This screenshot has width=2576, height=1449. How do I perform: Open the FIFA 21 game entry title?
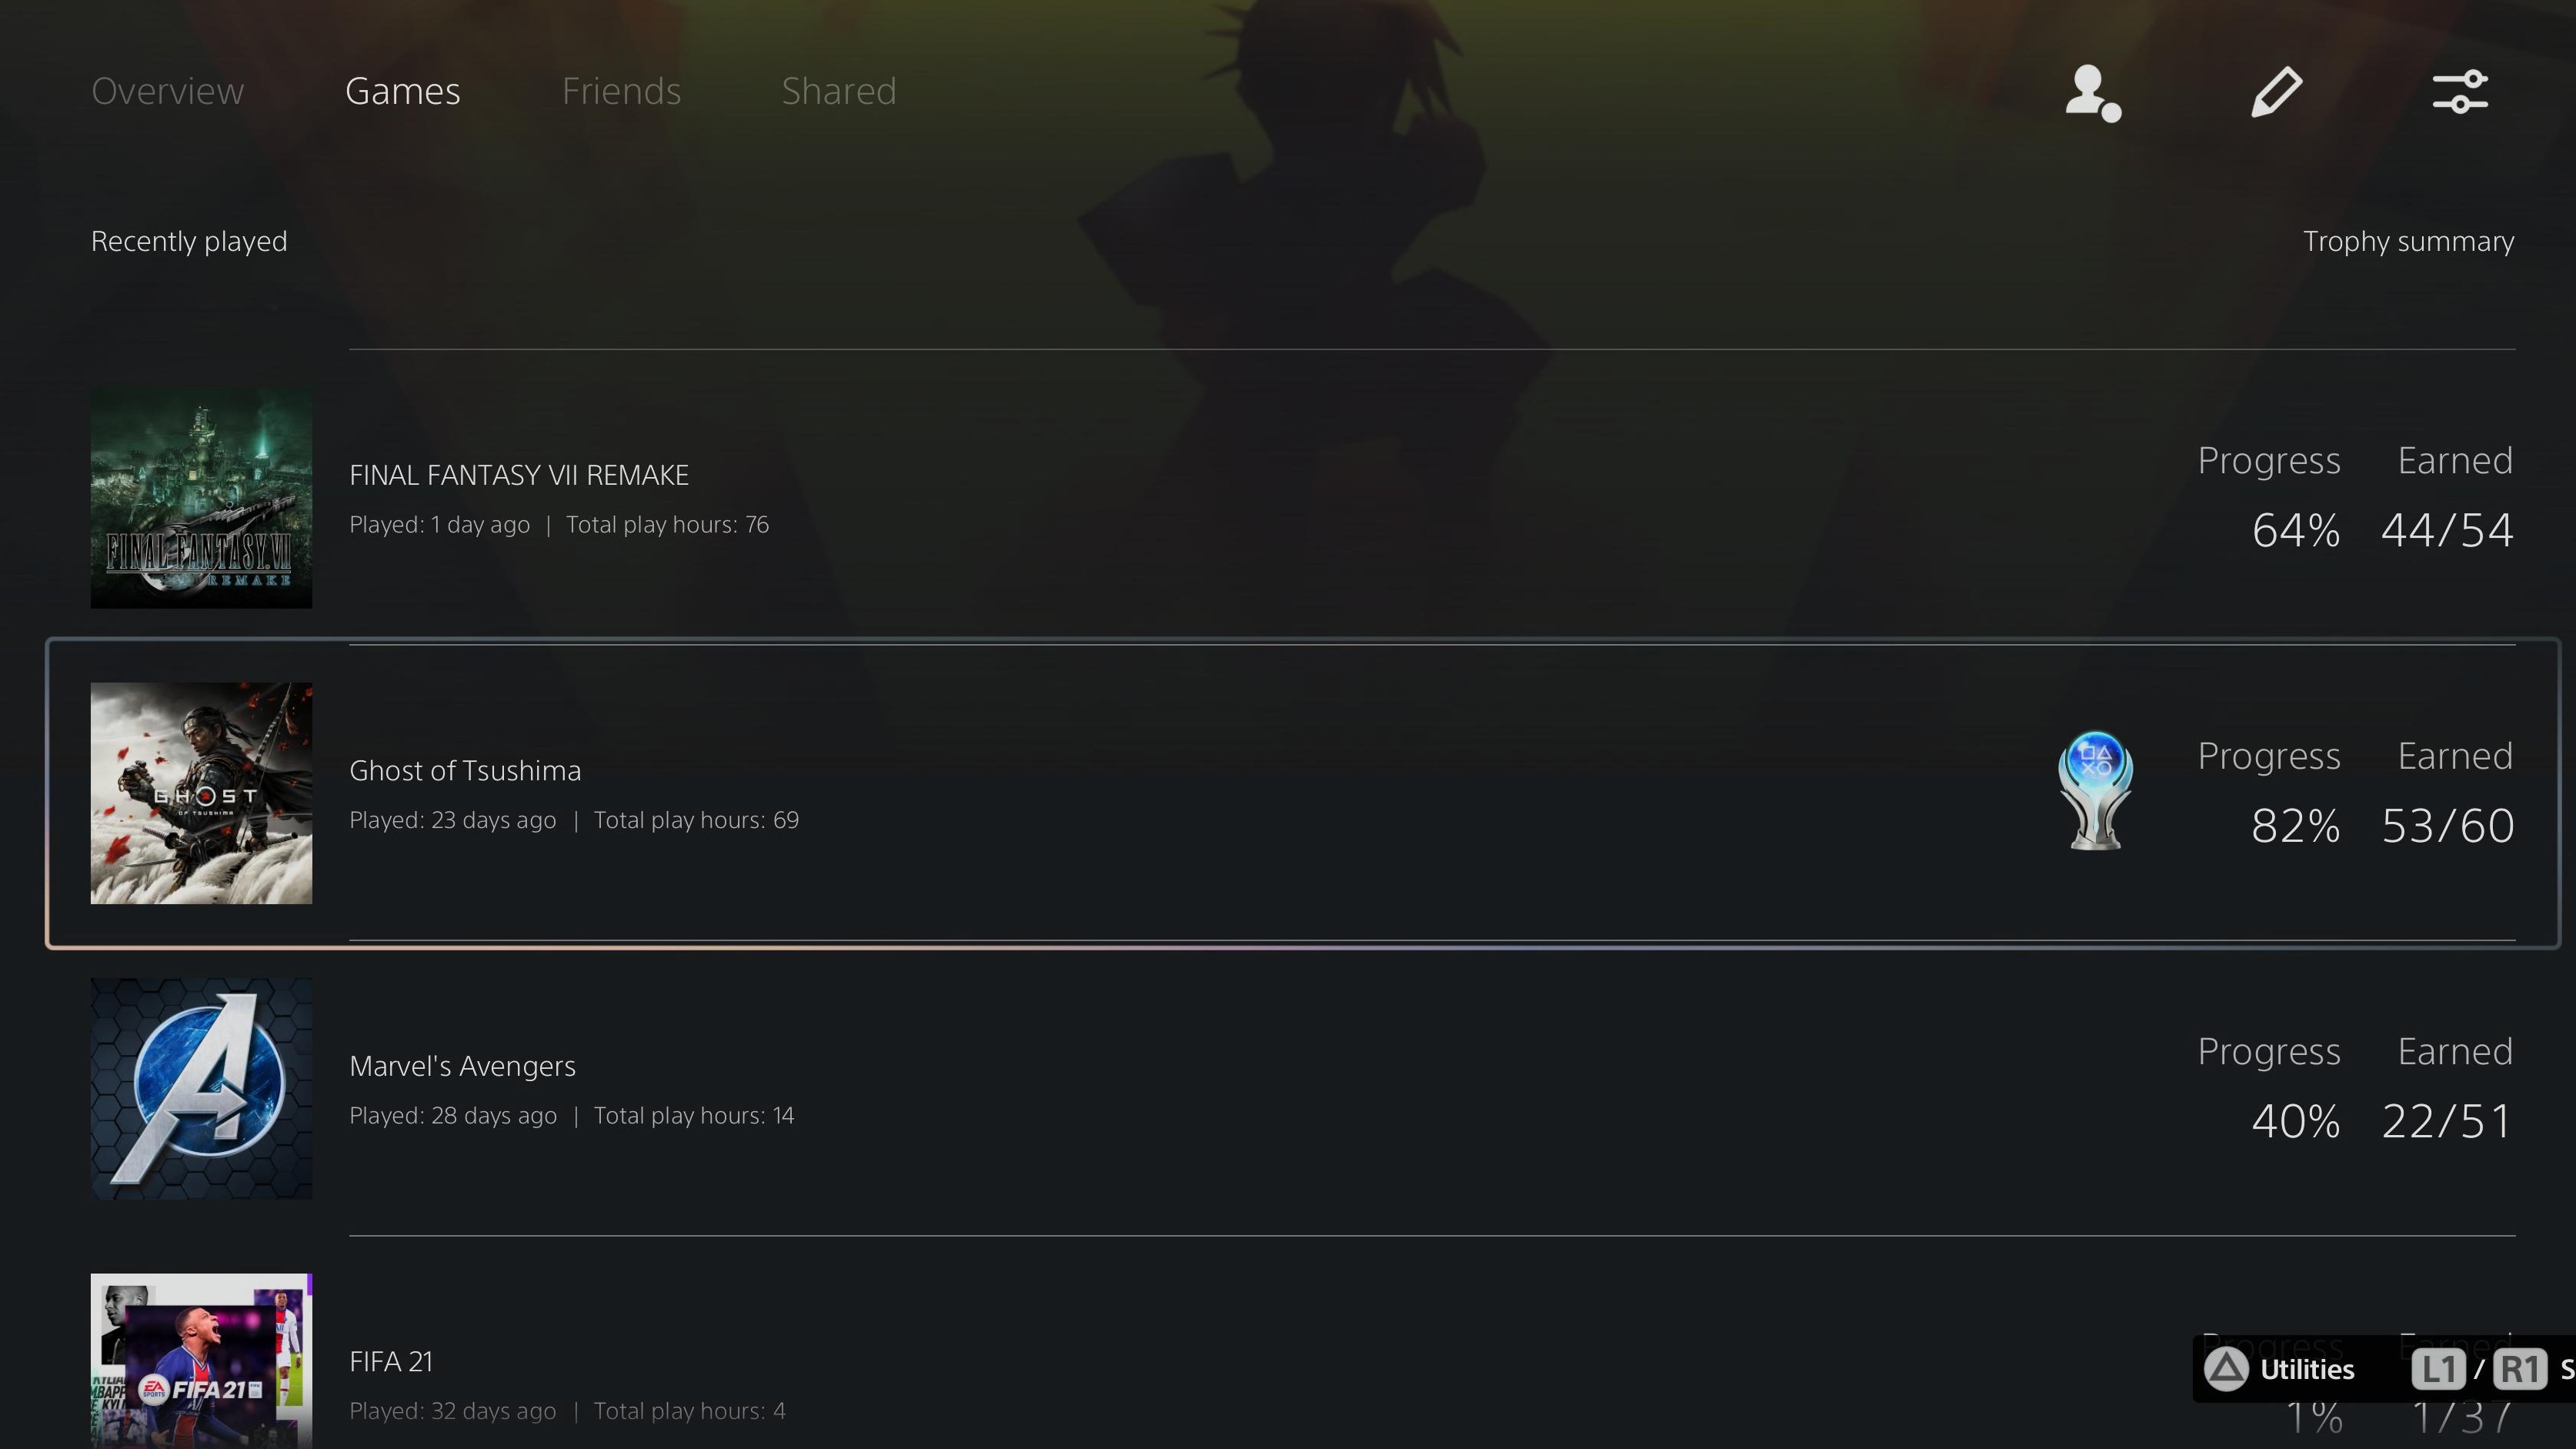click(x=390, y=1361)
